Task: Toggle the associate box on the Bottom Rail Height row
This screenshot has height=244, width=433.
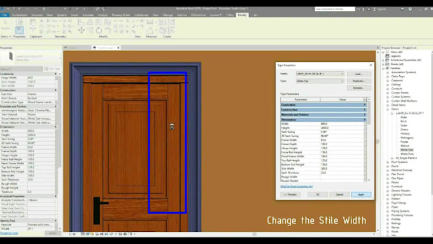Action: (365, 164)
